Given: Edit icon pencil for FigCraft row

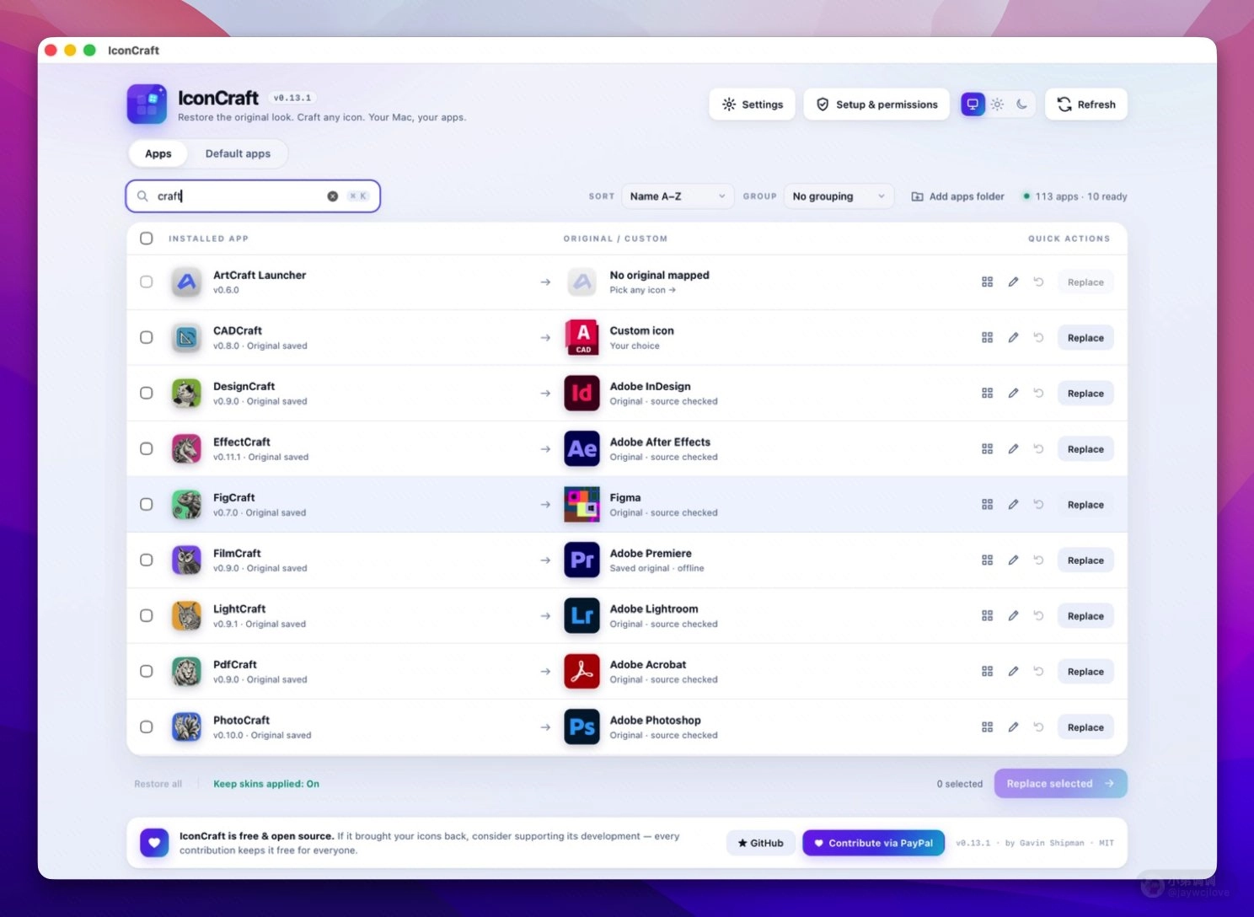Looking at the screenshot, I should coord(1013,505).
